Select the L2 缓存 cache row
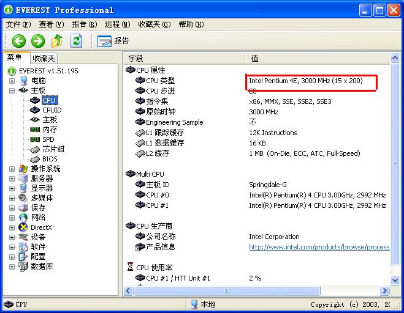The width and height of the screenshot is (404, 313). coord(257,153)
